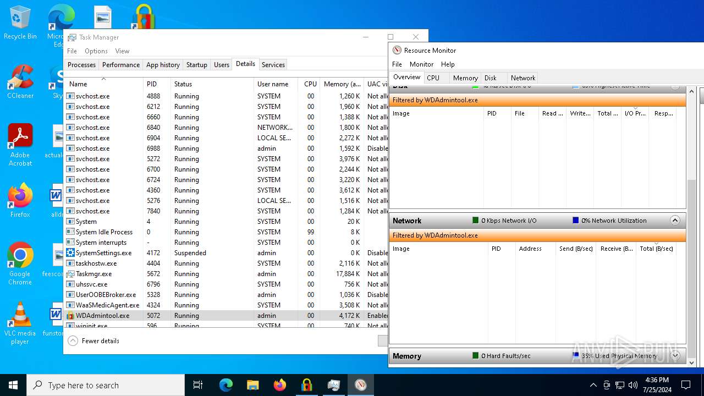Open the volume control in the system tray
This screenshot has height=396, width=704.
[633, 385]
